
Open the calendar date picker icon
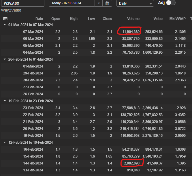coord(107,3)
